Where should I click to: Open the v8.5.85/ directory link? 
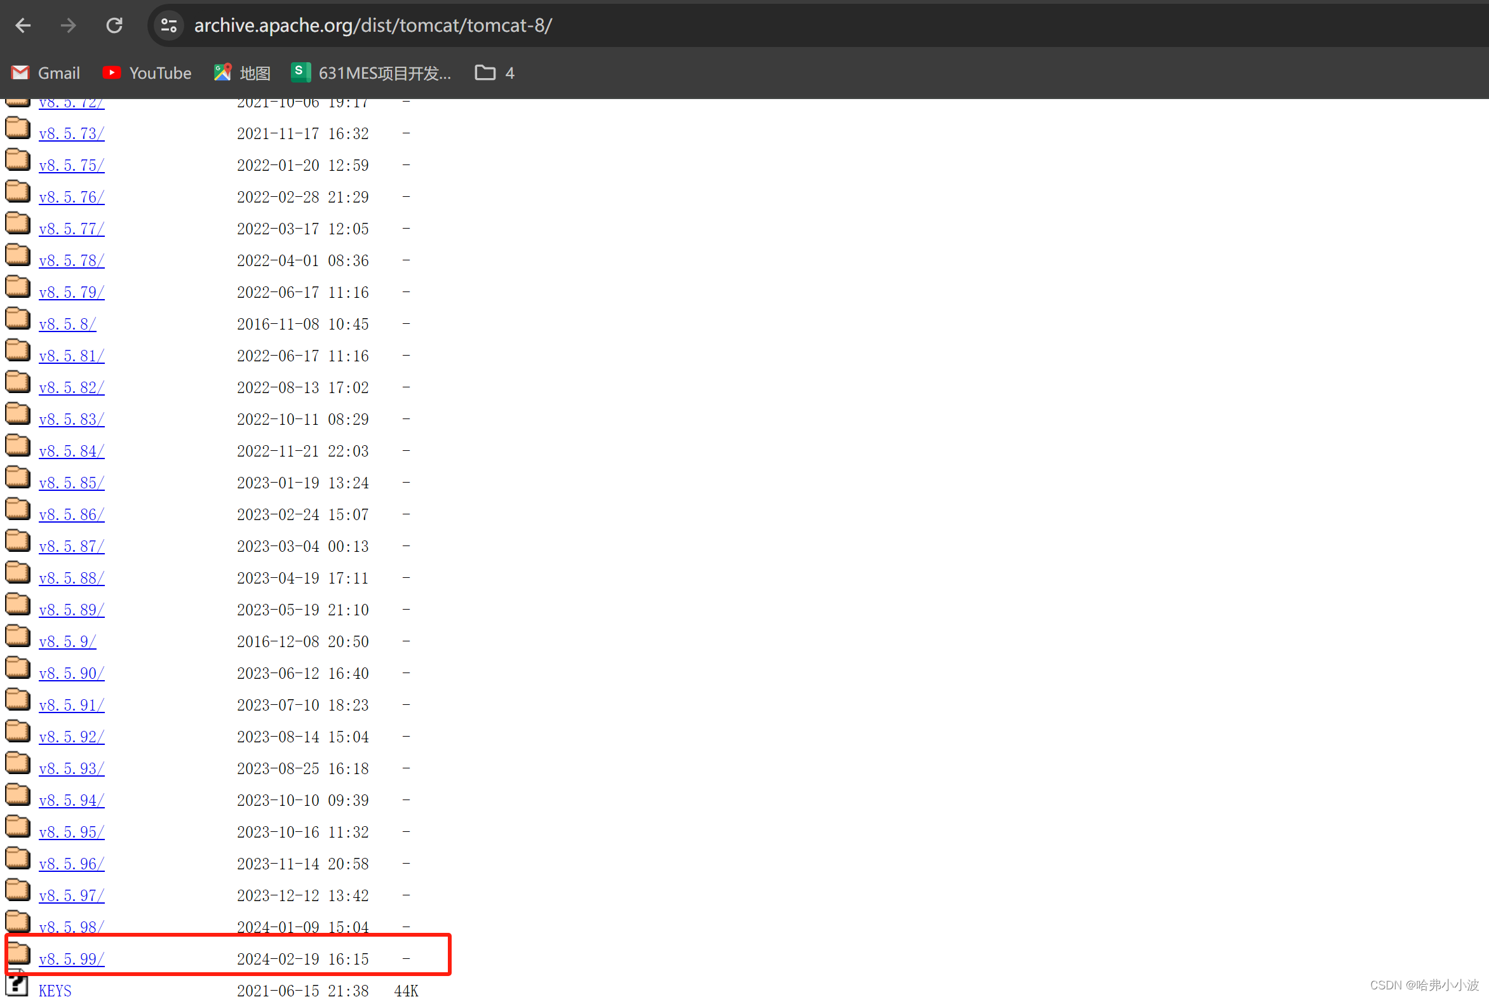(71, 483)
